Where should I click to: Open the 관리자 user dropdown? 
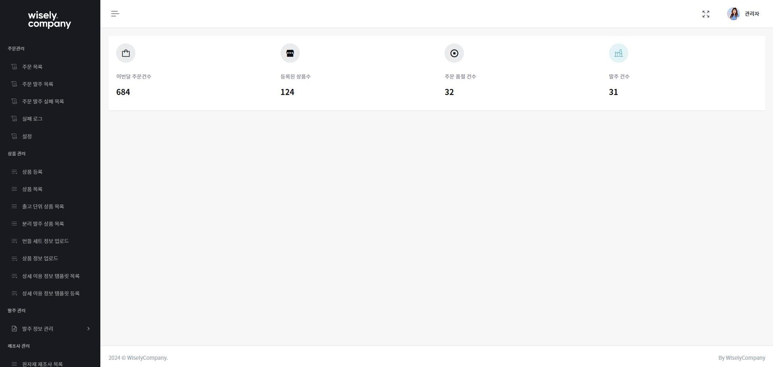point(752,14)
